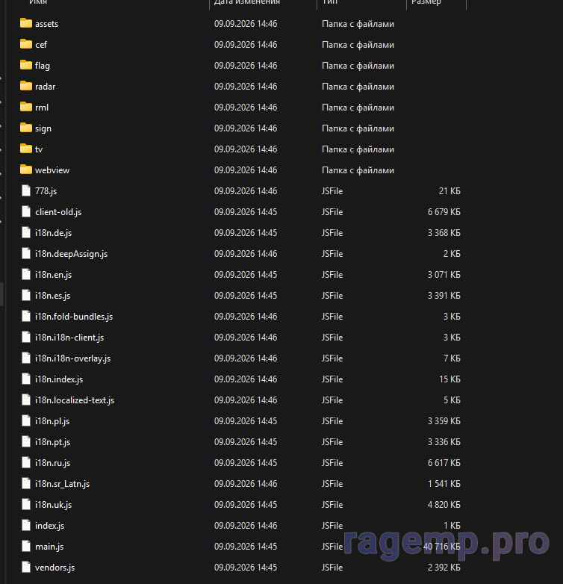563x584 pixels.
Task: Select file name i18n.en.js
Action: point(54,275)
